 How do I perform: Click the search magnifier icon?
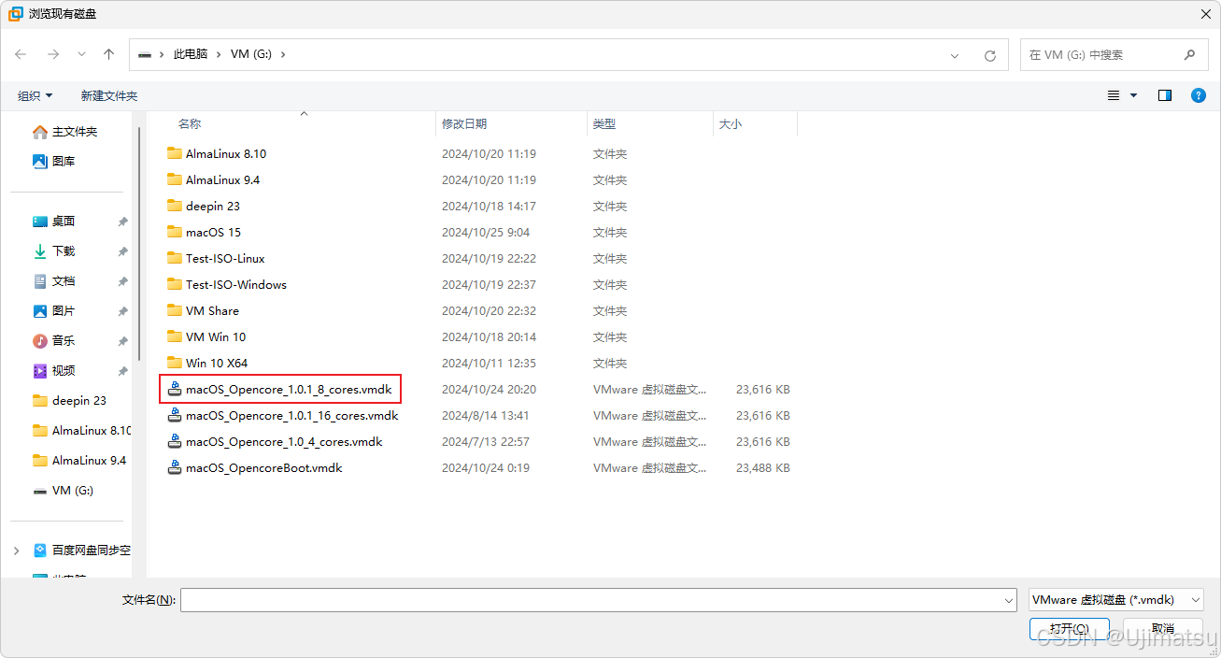[x=1189, y=55]
